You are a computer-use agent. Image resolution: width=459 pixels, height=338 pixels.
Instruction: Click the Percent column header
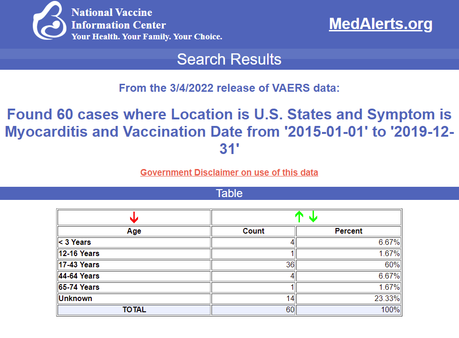coord(349,231)
